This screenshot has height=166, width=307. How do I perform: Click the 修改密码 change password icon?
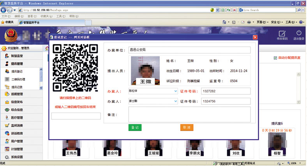pos(282,35)
